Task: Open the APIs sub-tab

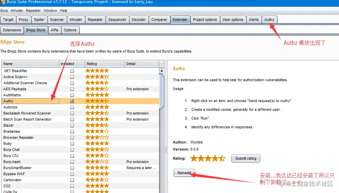Action: click(x=54, y=30)
